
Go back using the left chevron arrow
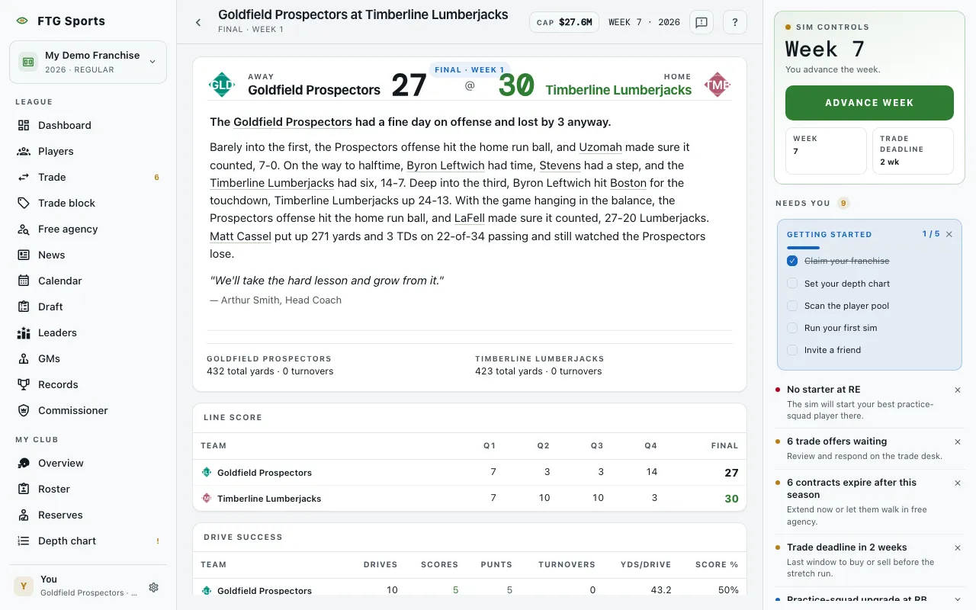(x=198, y=22)
